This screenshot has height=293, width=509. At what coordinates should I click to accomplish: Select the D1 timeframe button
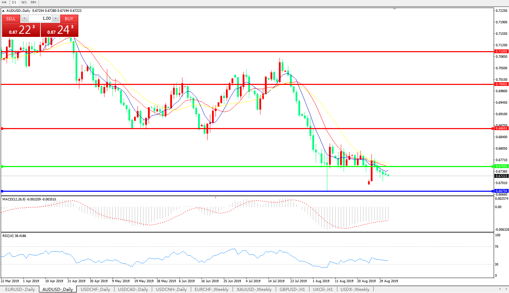click(x=14, y=2)
